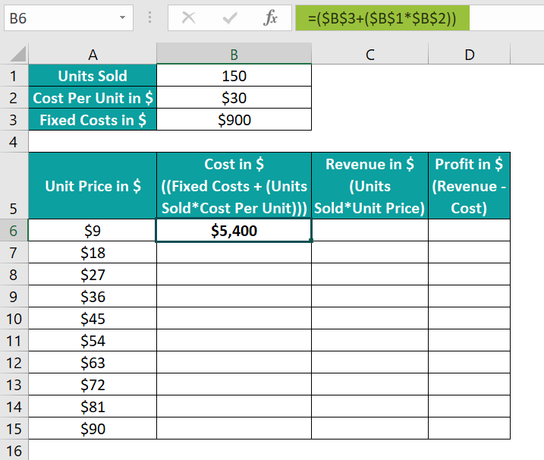Select column A header
Viewport: 544px width, 460px height.
93,54
